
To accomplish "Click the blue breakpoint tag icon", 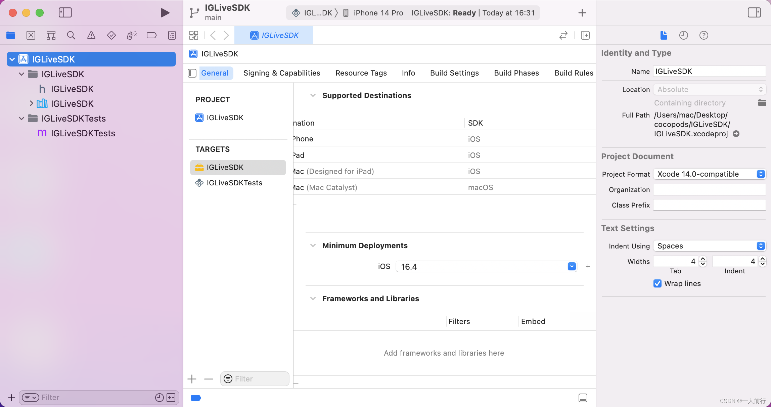I will [196, 398].
